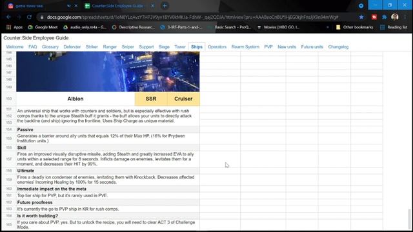Open the Descriptive Research bookmark
Screen dimensions: 413x232
pyautogui.click(x=134, y=27)
